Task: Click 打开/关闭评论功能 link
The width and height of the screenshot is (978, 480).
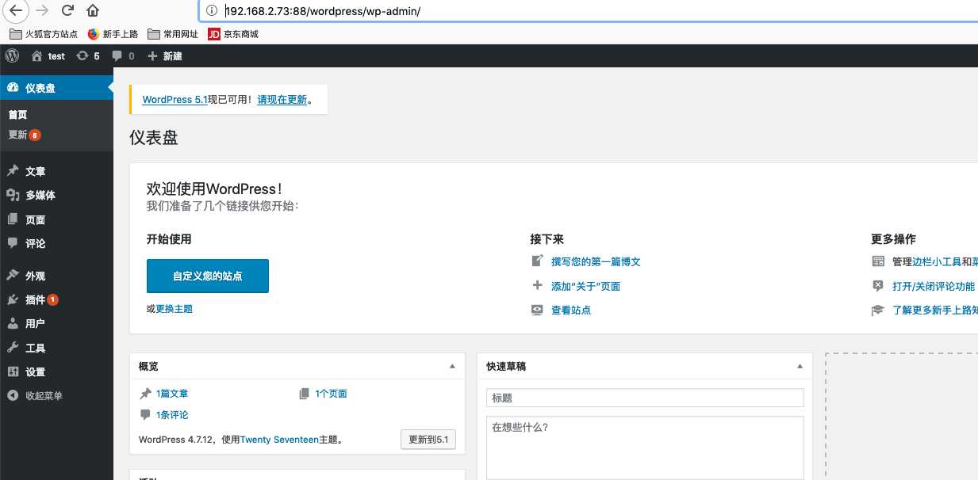Action: [934, 286]
